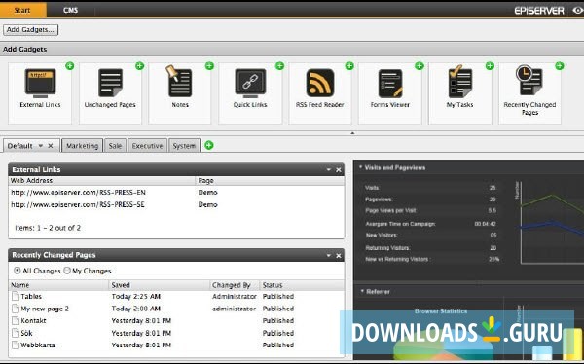Image resolution: width=584 pixels, height=364 pixels.
Task: Open the External Links gadget menu arrow
Action: [x=329, y=170]
